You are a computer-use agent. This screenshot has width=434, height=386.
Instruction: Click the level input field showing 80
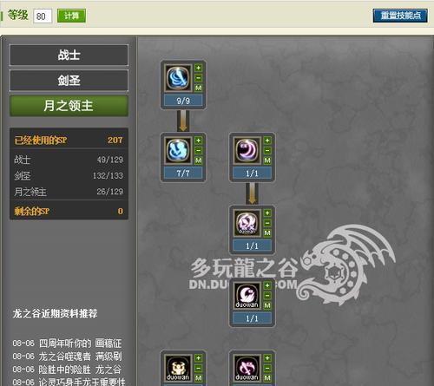43,16
